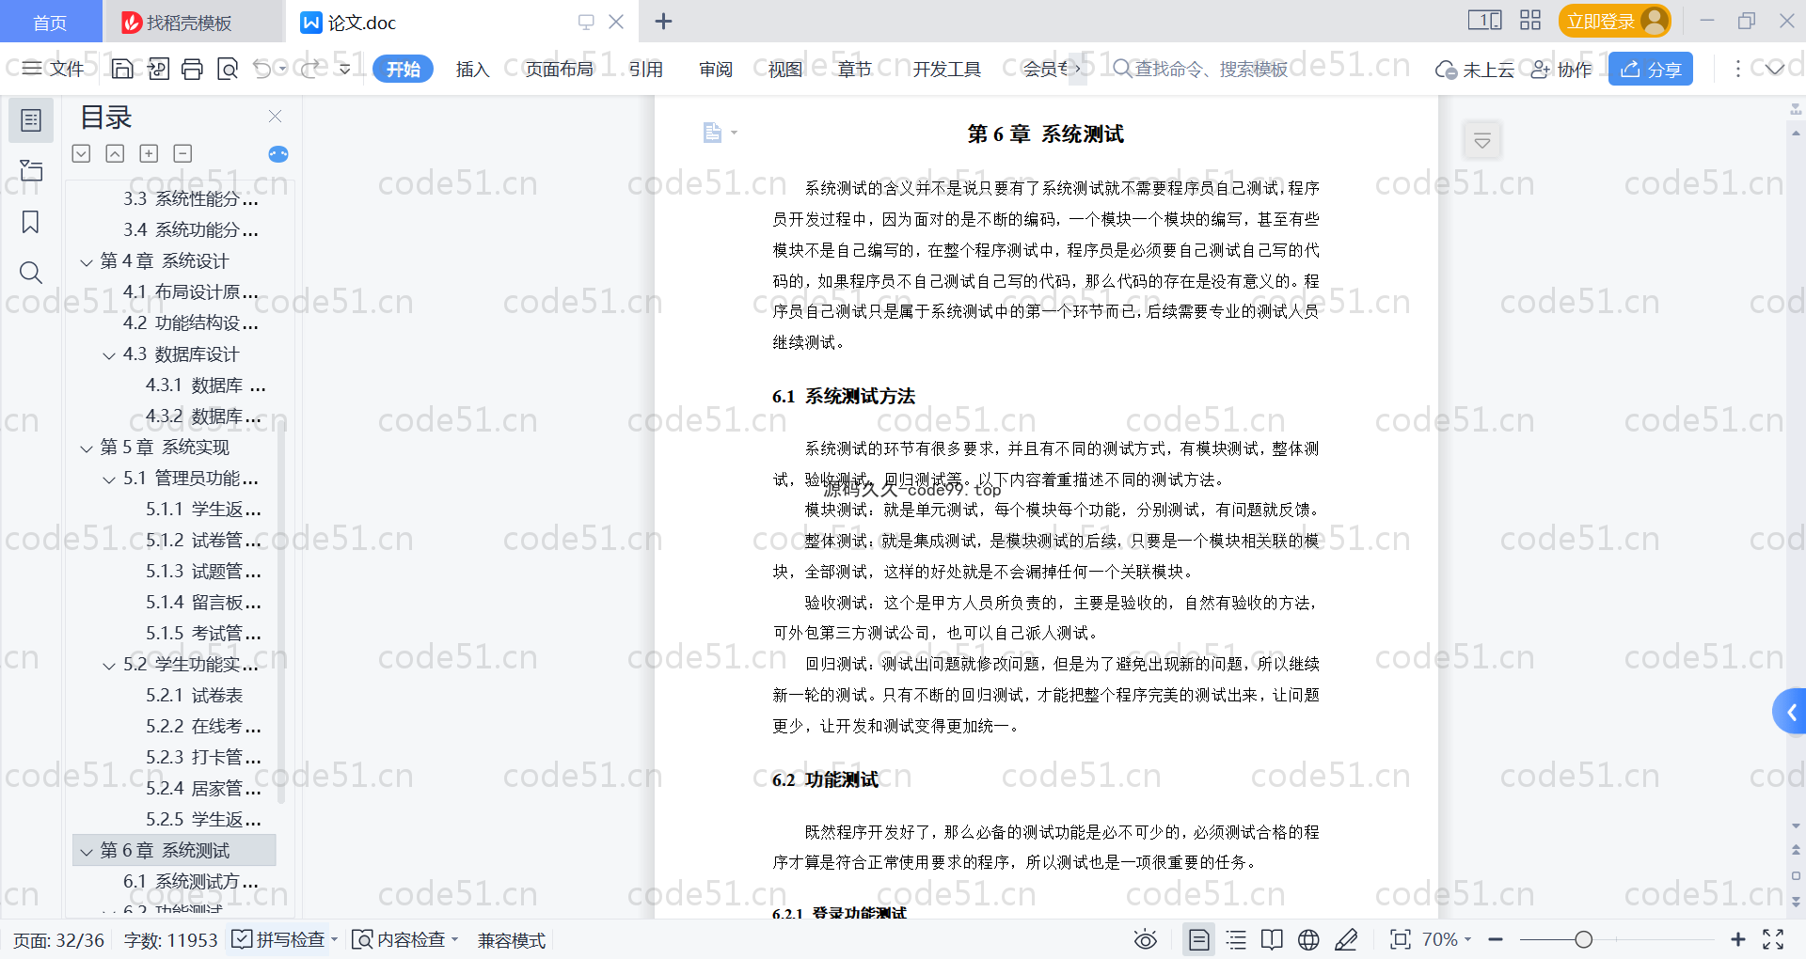Click the document page icon beside chapter title
The height and width of the screenshot is (959, 1806).
(x=712, y=133)
